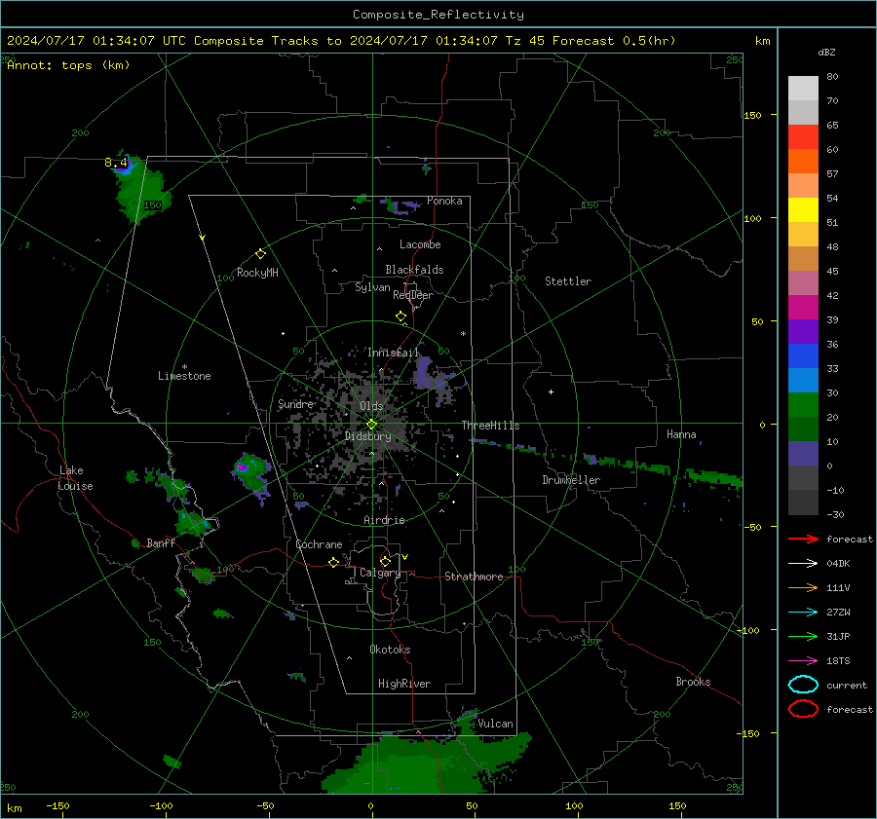Click the Composite_Reflectivity title
The height and width of the screenshot is (819, 877).
[x=438, y=15]
